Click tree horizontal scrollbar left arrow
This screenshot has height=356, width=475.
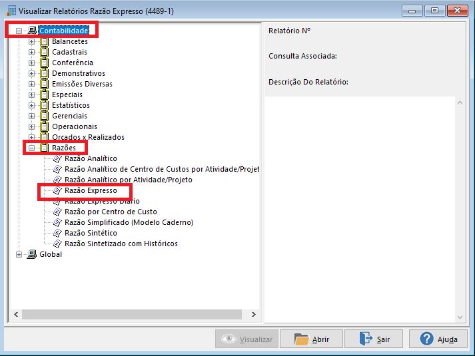pos(16,315)
